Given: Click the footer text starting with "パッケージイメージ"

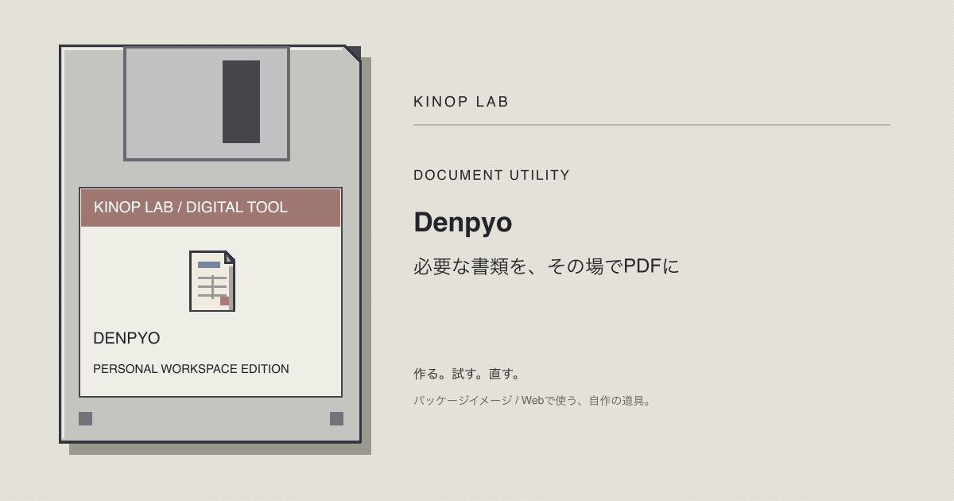Looking at the screenshot, I should [x=533, y=401].
